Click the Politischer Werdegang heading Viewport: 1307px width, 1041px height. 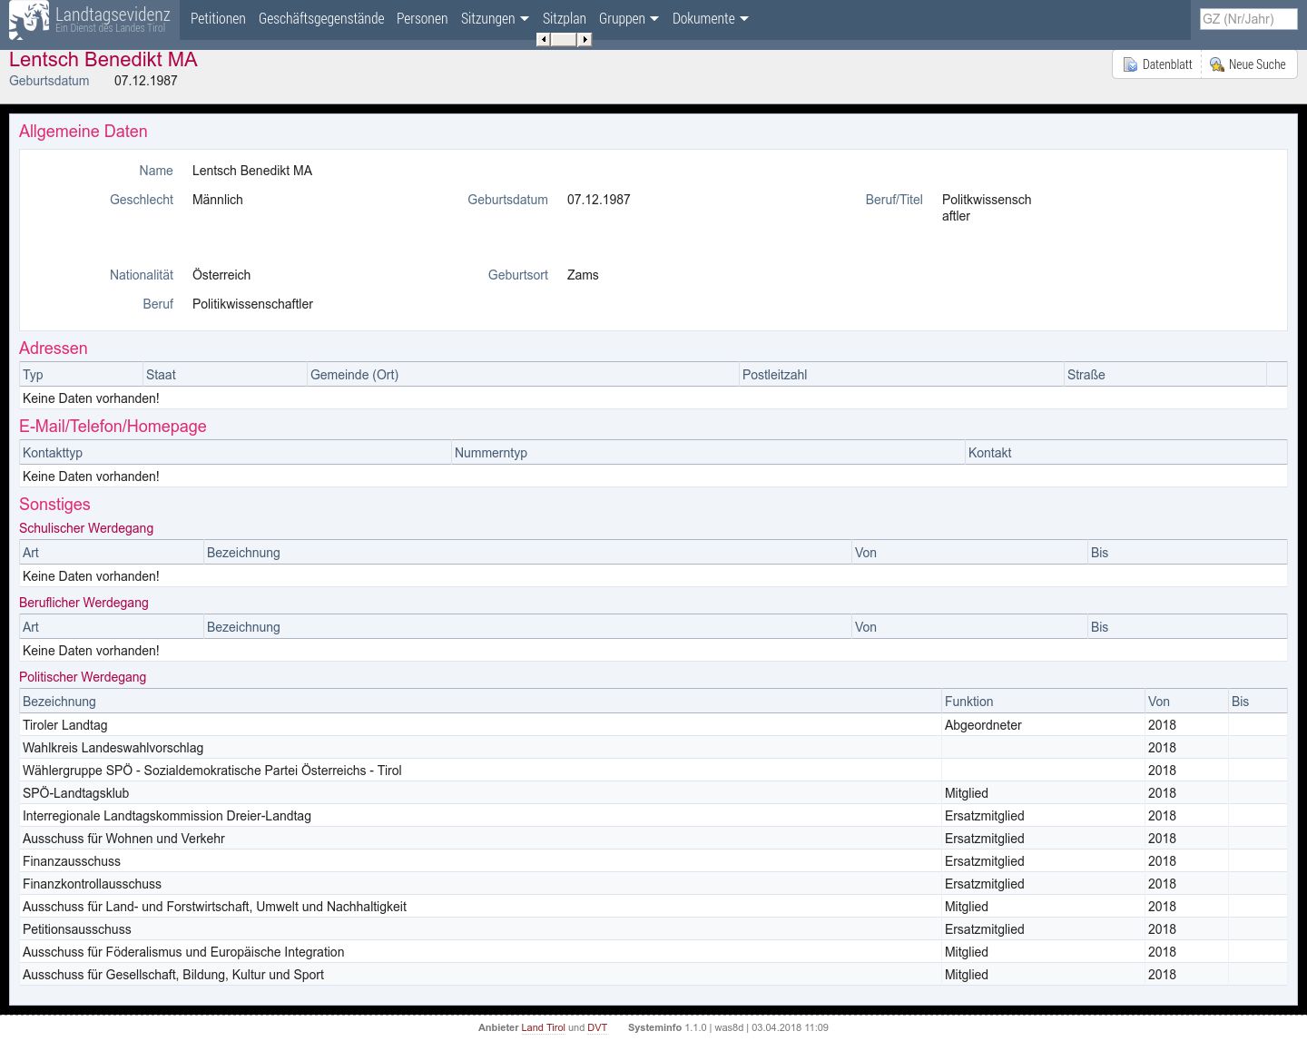tap(83, 677)
